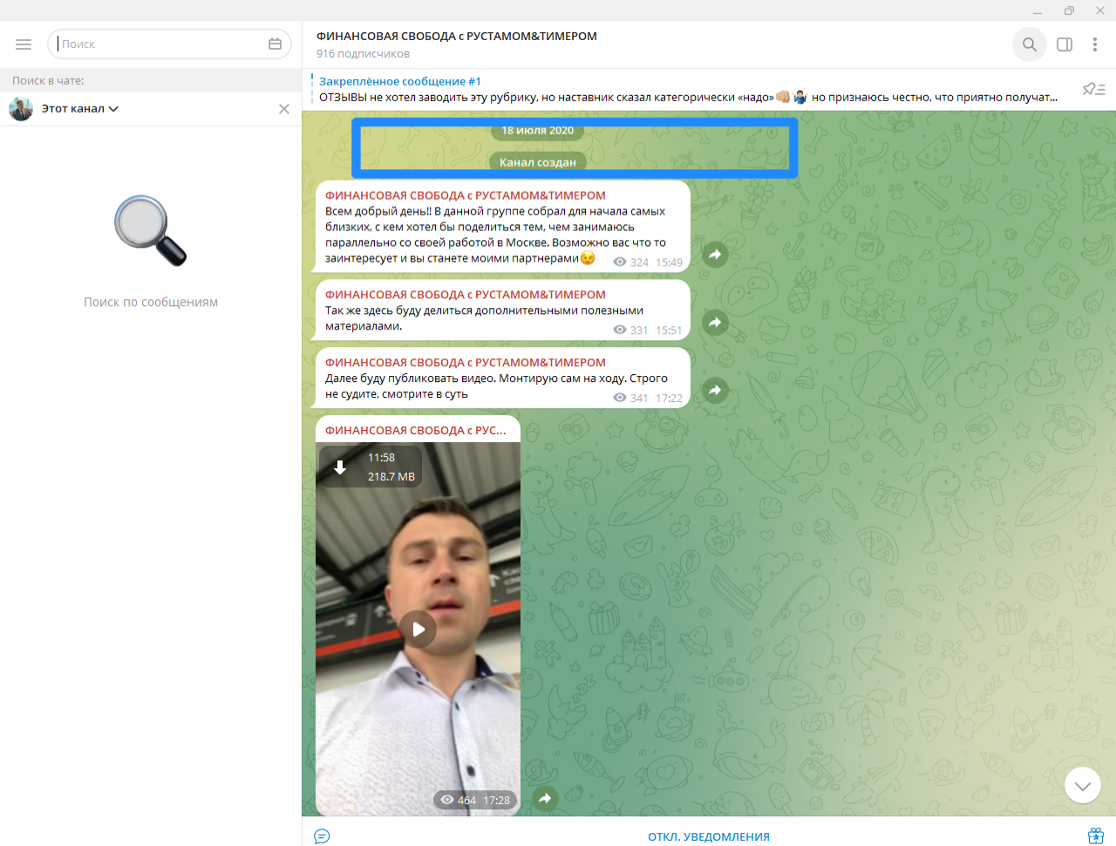1116x846 pixels.
Task: Play the video message
Action: coord(419,629)
